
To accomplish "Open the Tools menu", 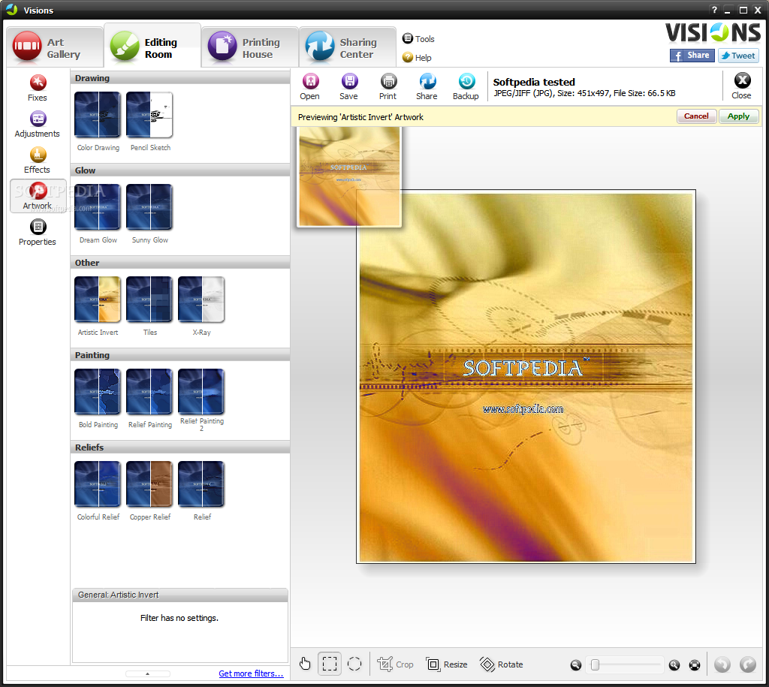I will (418, 39).
